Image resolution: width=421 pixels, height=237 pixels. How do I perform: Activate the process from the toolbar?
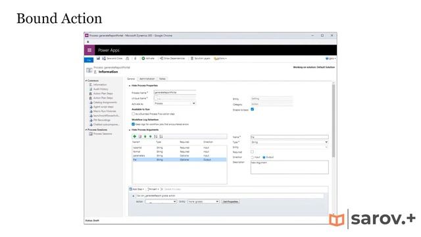click(x=148, y=59)
